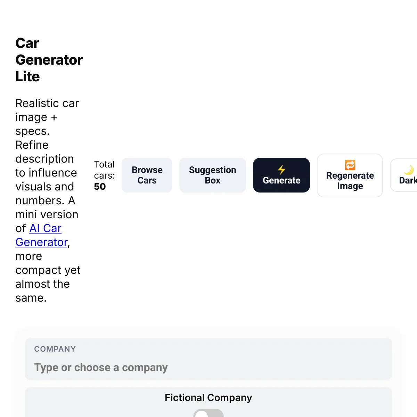Toggle the Fictional Company switch

point(208,414)
